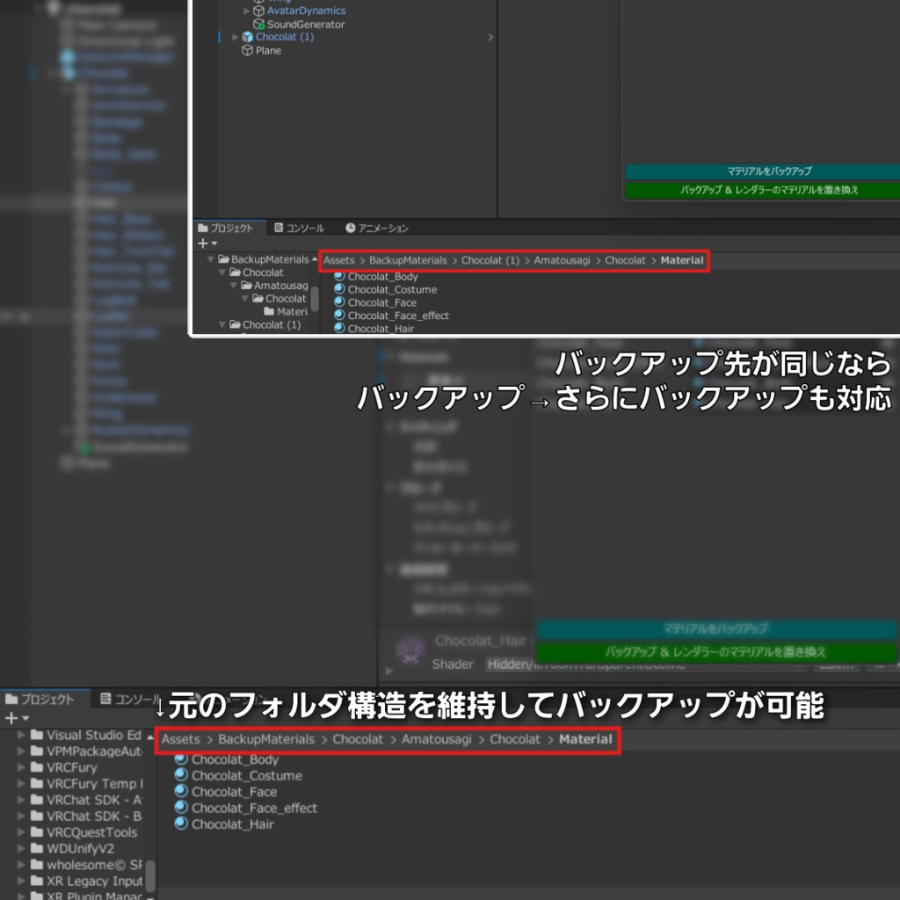This screenshot has height=900, width=900.
Task: Collapse the BackupMaterials folder tree
Action: tap(210, 260)
